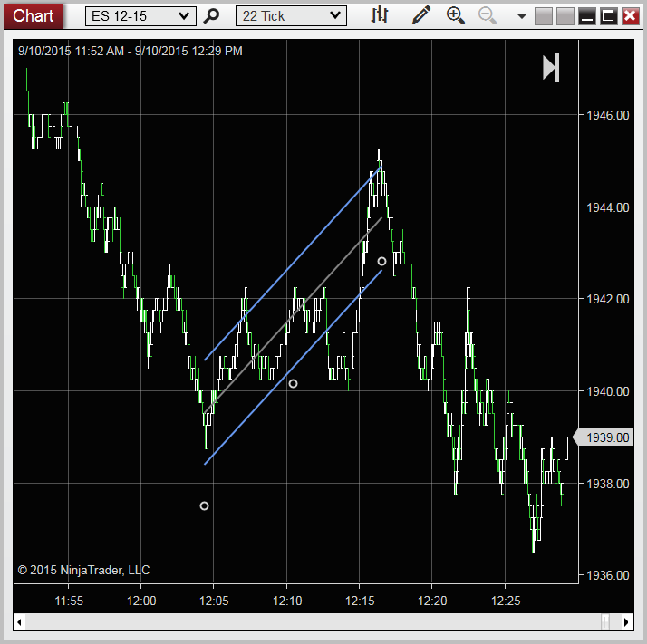Click the scrollbar left arrow

[19, 621]
